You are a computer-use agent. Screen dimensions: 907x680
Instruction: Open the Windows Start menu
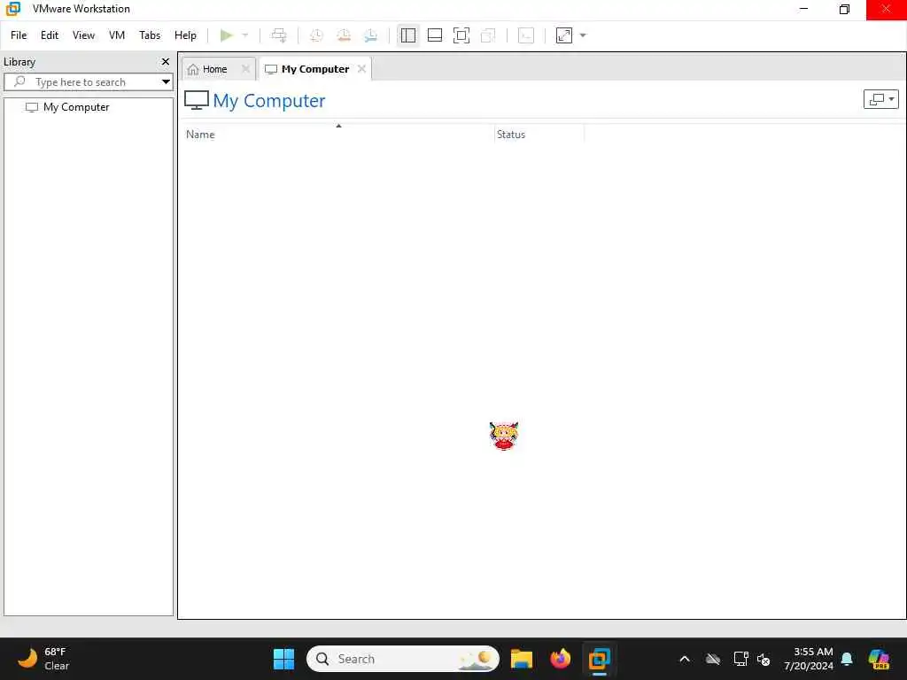(283, 659)
